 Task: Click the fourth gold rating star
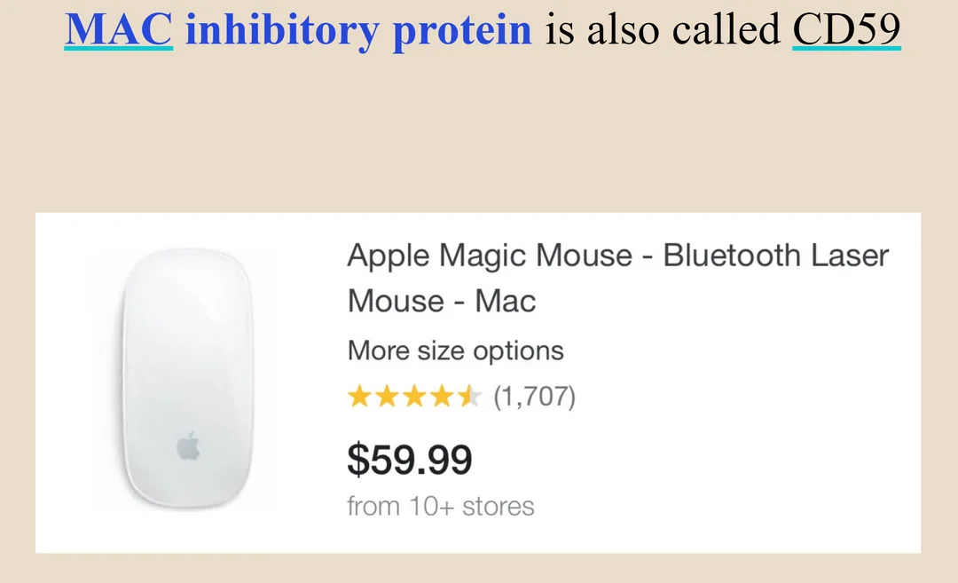(x=442, y=396)
